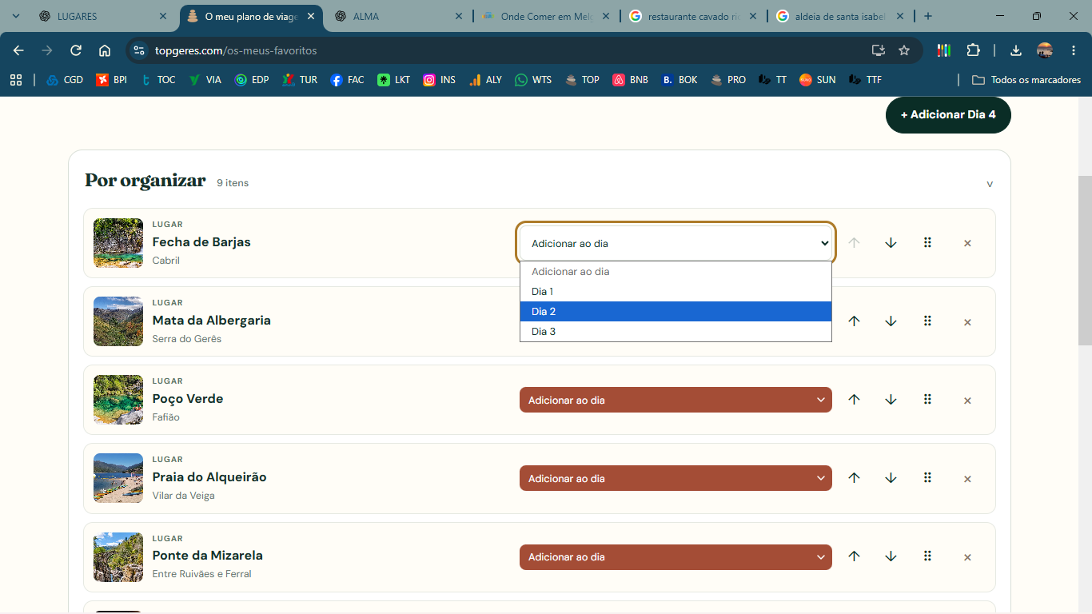The image size is (1092, 614).
Task: Choose Dia 1 in the dropdown list
Action: (676, 292)
